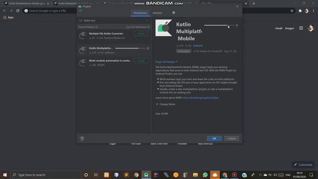The width and height of the screenshot is (318, 179).
Task: Show hidden system tray icons
Action: 260,175
